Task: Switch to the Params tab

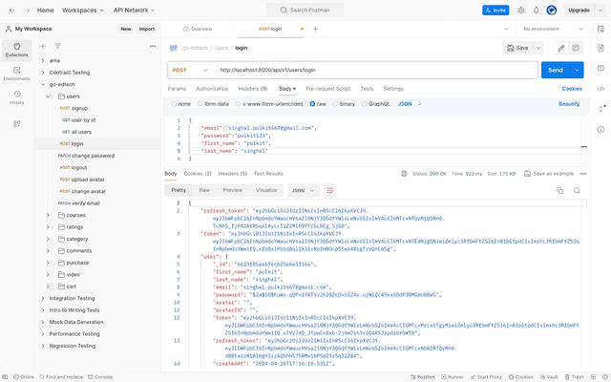Action: (177, 89)
